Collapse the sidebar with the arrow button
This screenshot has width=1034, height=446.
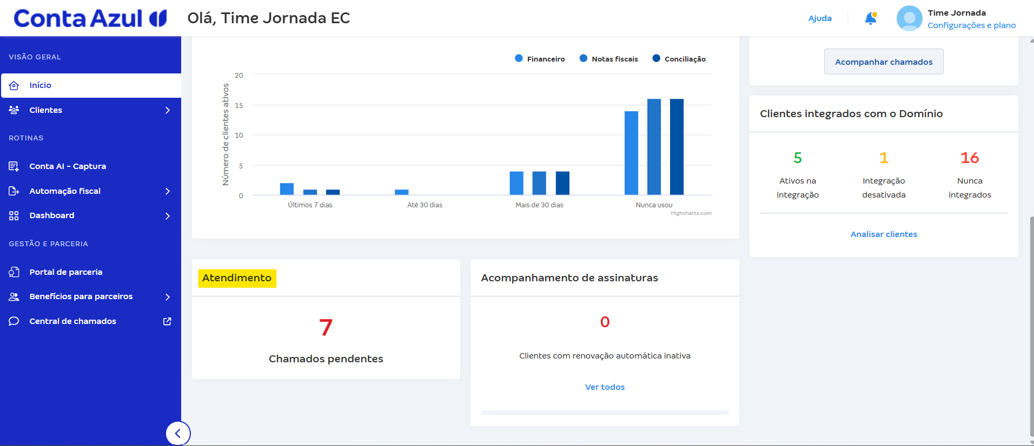pos(178,433)
